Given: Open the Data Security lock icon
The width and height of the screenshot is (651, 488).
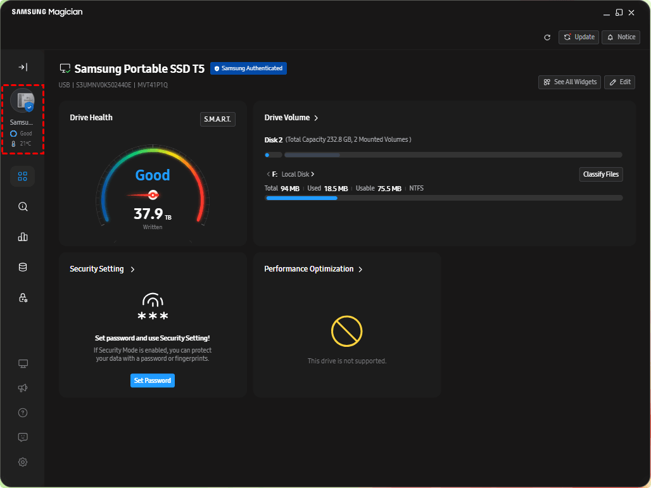Looking at the screenshot, I should coord(23,297).
